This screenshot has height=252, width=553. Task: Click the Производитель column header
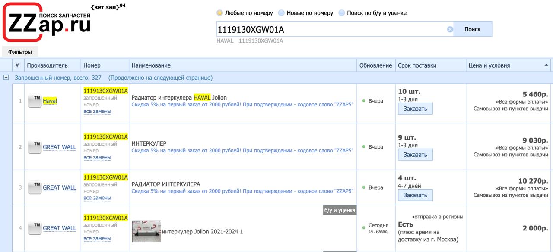[52, 65]
